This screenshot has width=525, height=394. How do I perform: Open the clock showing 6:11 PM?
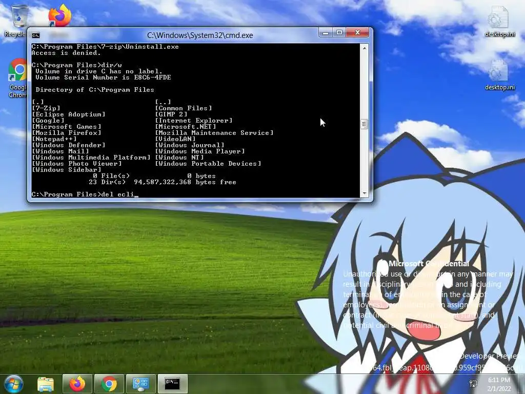(499, 384)
